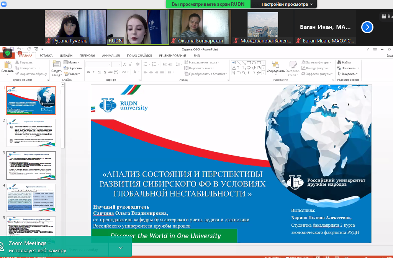
Task: Click the Paste (Вставить) clipboard icon
Action: pyautogui.click(x=8, y=65)
